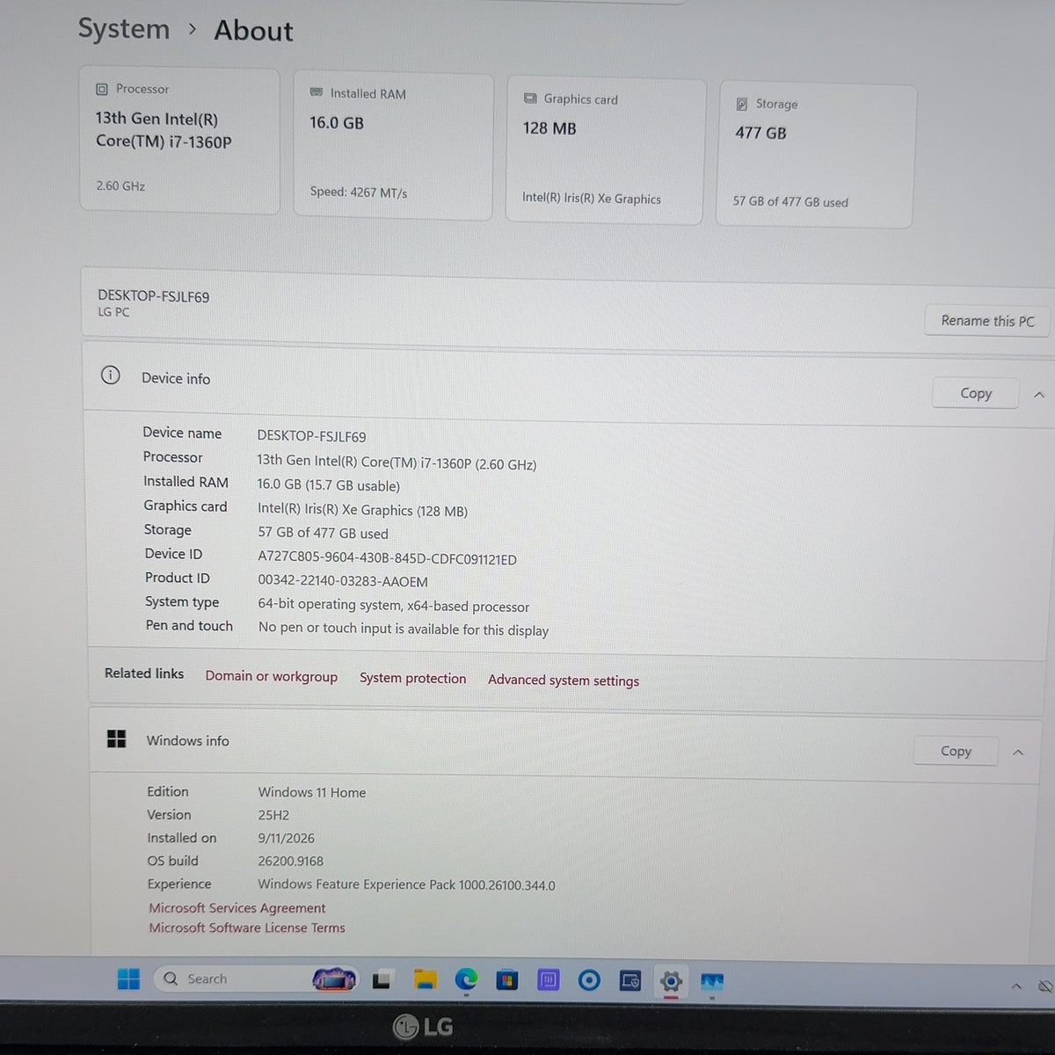The height and width of the screenshot is (1055, 1055).
Task: Open Microsoft Edge from the taskbar
Action: point(466,979)
